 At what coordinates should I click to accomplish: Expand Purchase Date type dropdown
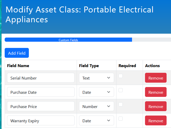pyautogui.click(x=96, y=92)
